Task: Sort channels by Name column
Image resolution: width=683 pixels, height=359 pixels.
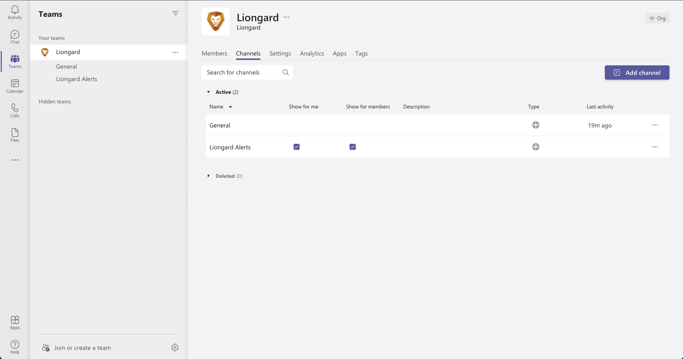Action: tap(221, 107)
